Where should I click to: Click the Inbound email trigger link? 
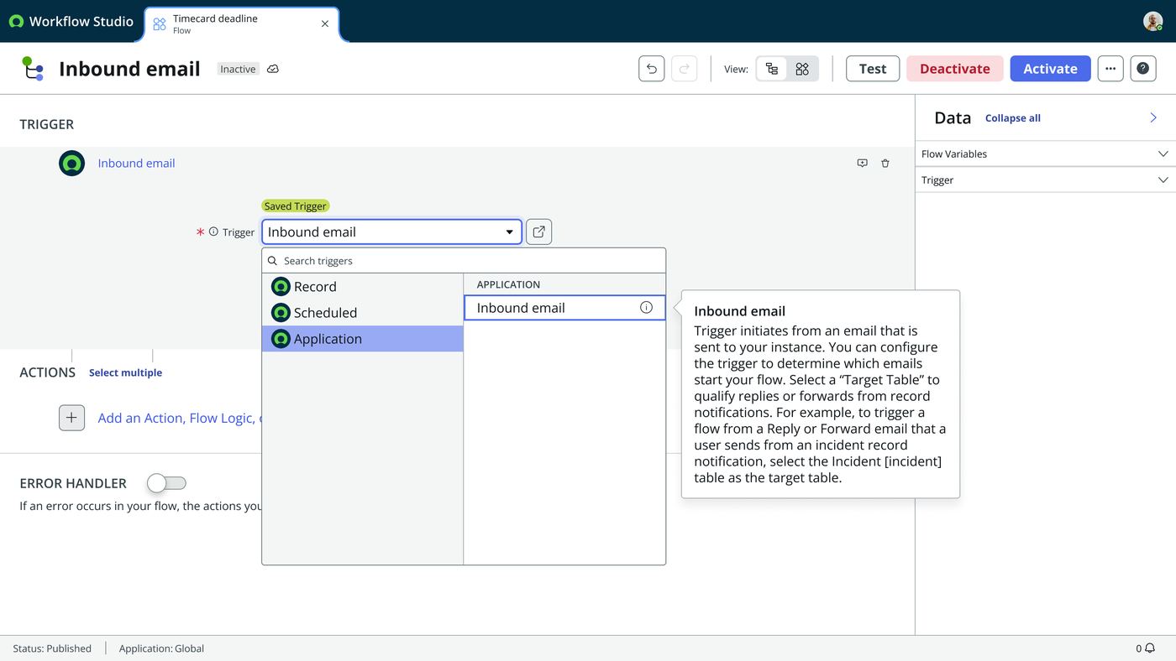[x=136, y=164]
